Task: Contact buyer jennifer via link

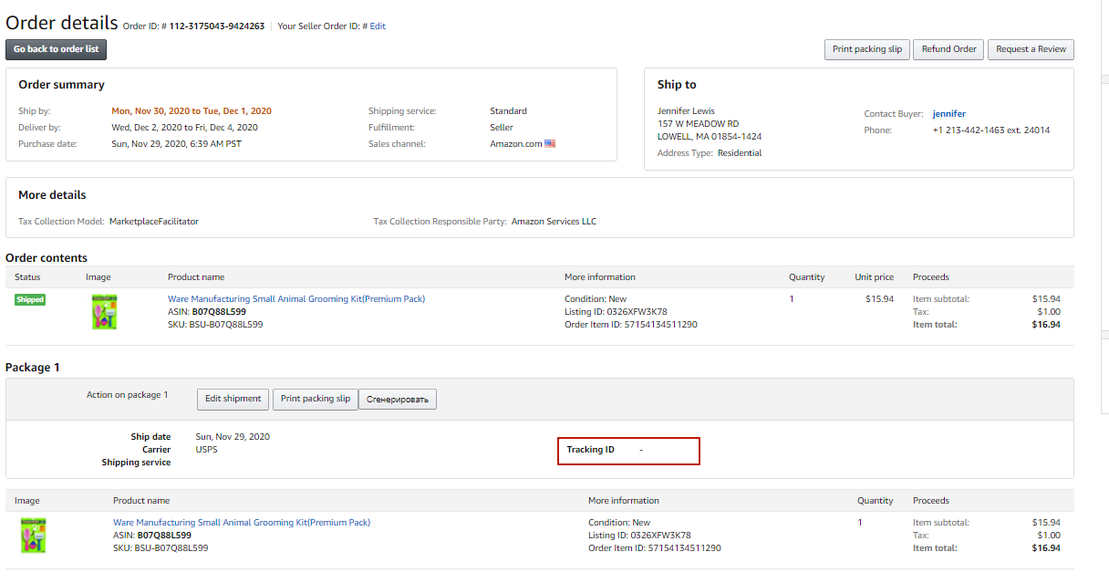Action: click(x=948, y=114)
